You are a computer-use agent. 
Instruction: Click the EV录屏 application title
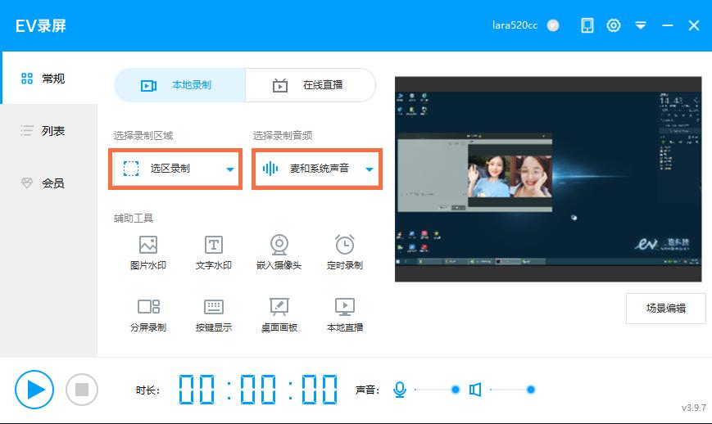click(41, 26)
